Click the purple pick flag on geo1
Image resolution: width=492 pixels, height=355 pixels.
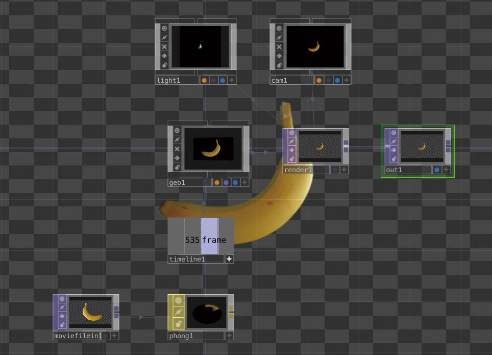pos(226,182)
